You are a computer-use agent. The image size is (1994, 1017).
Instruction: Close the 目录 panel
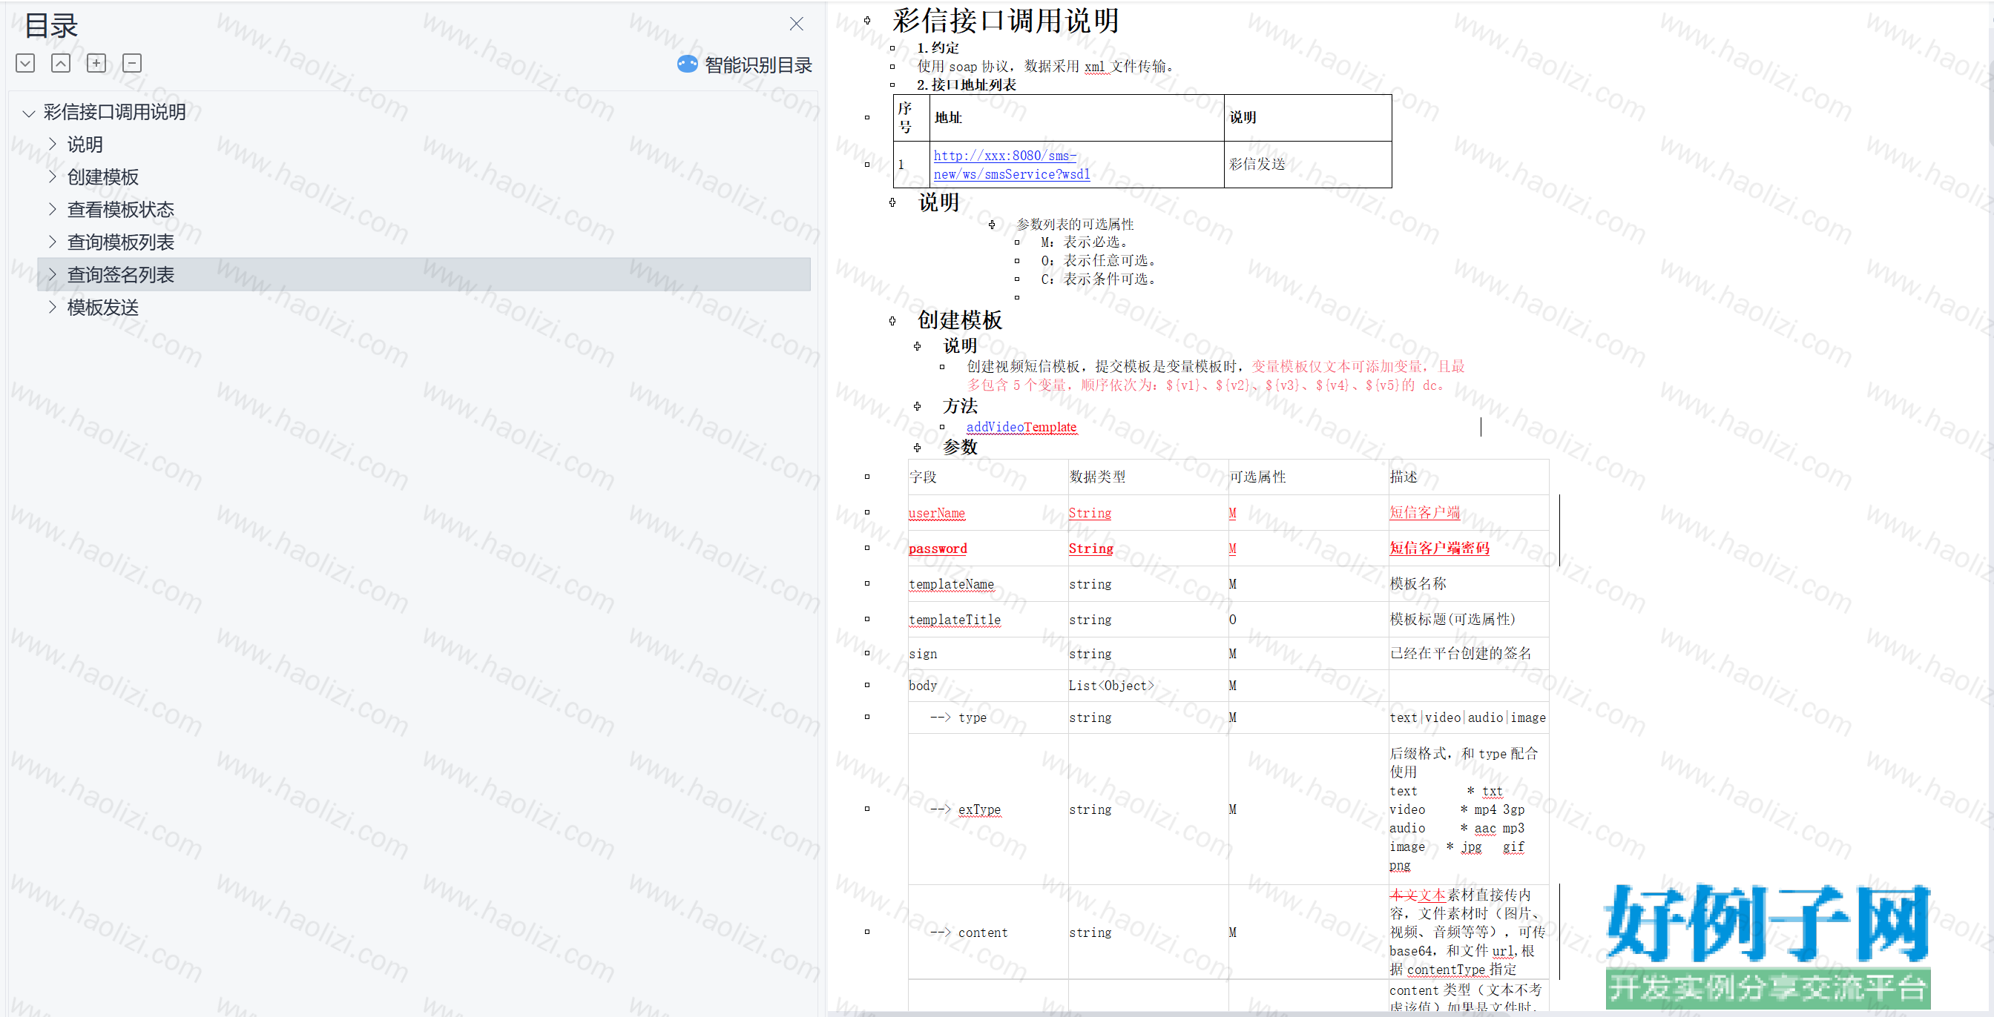coord(797,24)
